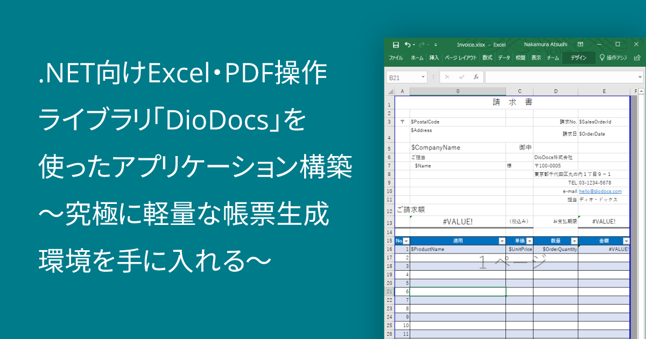The image size is (646, 339).
Task: Select the #VALUE! cell in column B
Action: [458, 221]
